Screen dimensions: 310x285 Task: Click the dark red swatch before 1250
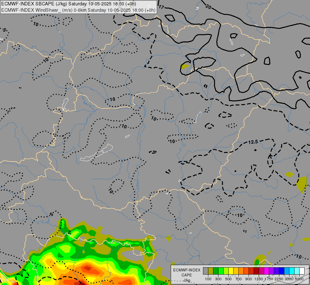pyautogui.click(x=256, y=271)
